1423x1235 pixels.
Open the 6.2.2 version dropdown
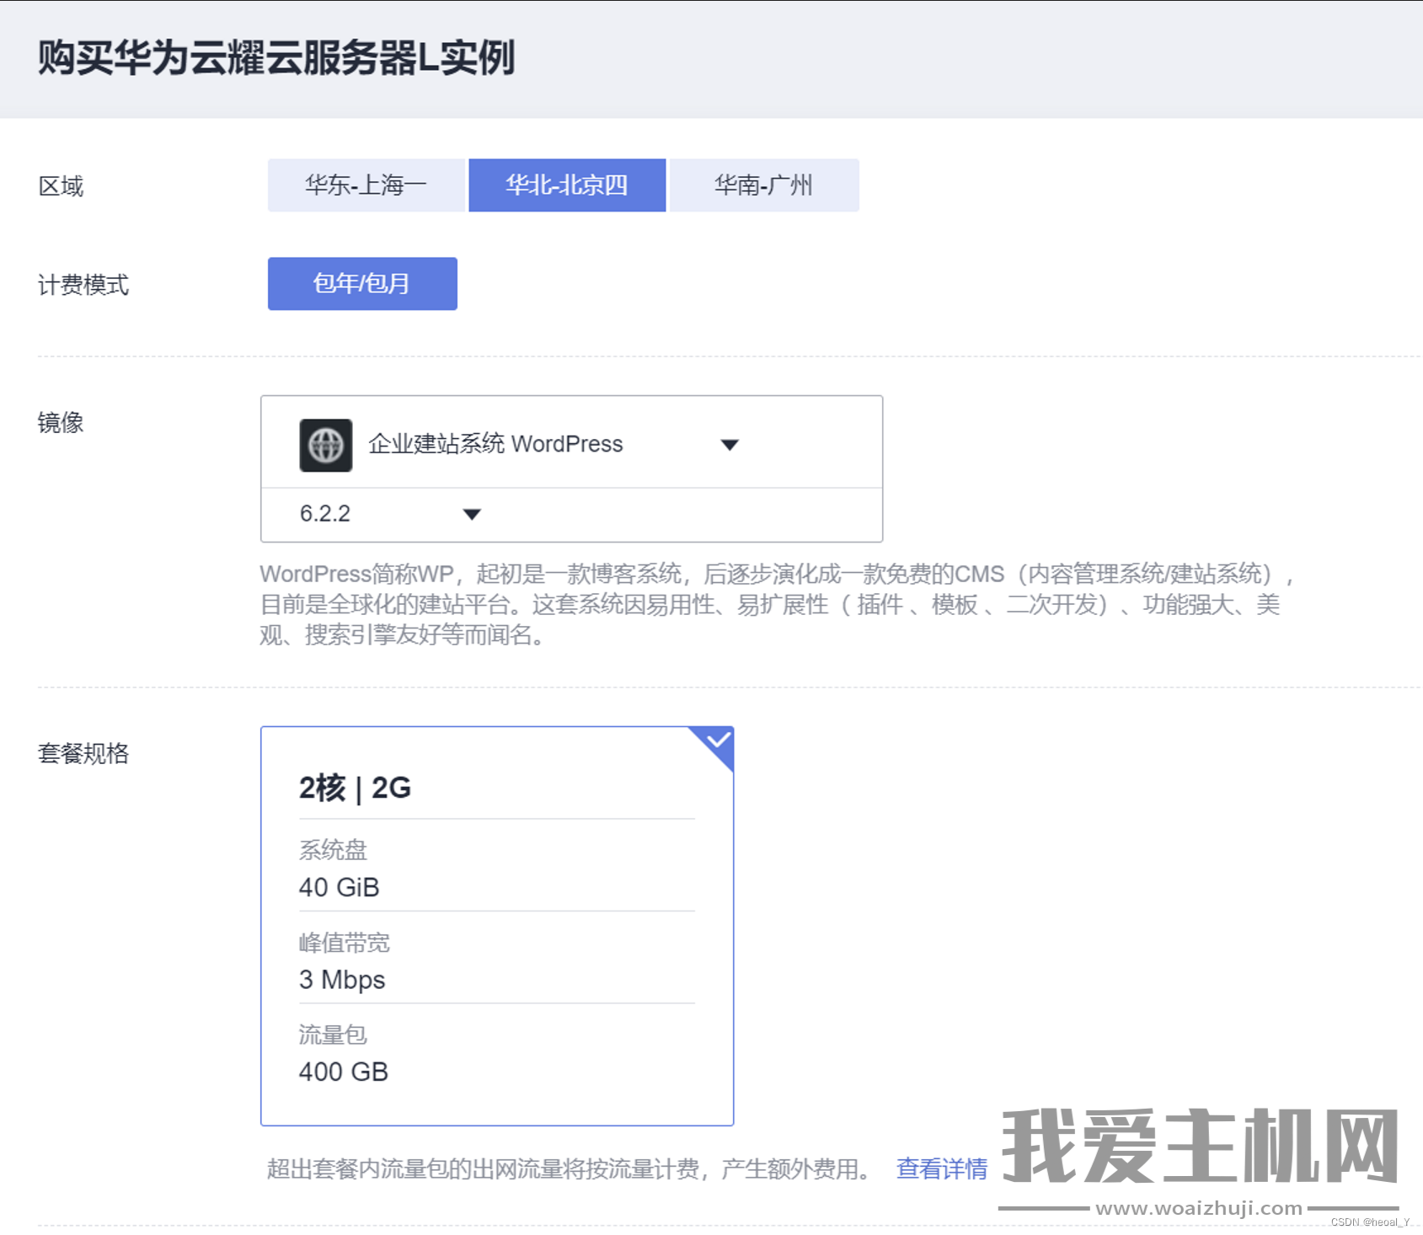click(x=390, y=514)
